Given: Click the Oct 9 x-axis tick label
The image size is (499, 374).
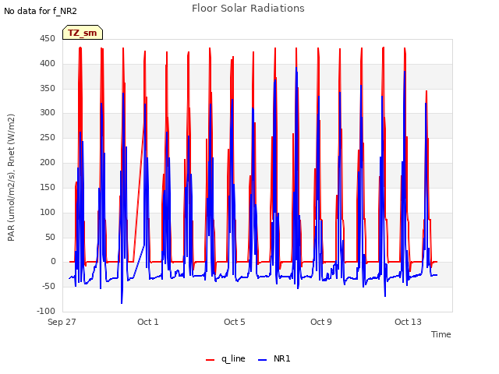Looking at the screenshot, I should (321, 322).
